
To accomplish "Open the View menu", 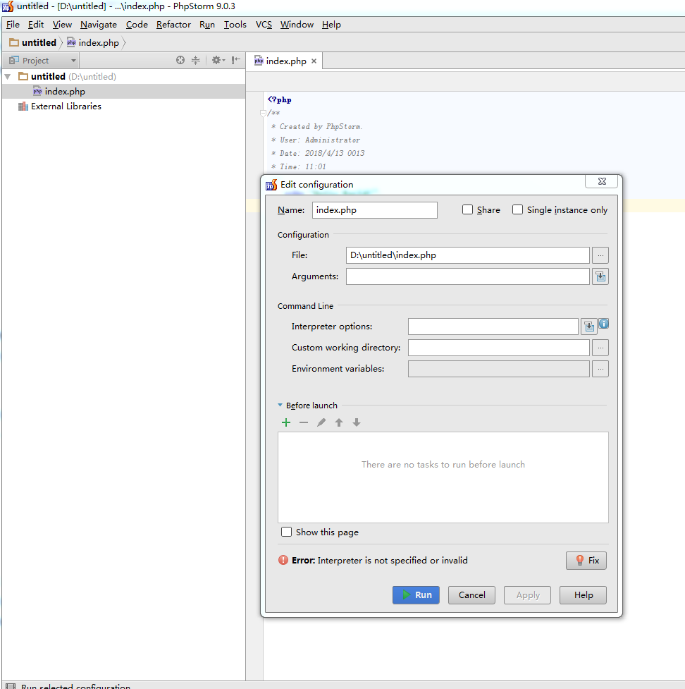I will point(62,25).
